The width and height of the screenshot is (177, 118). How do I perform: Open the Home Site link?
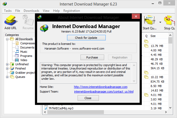pyautogui.click(x=101, y=87)
